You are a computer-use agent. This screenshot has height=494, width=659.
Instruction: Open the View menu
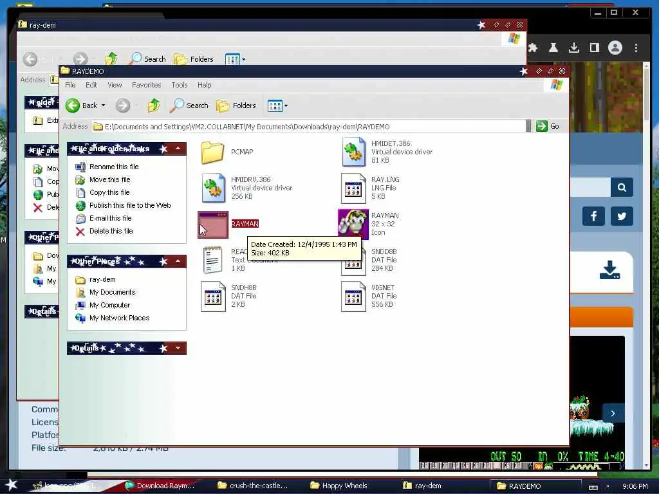pos(115,85)
